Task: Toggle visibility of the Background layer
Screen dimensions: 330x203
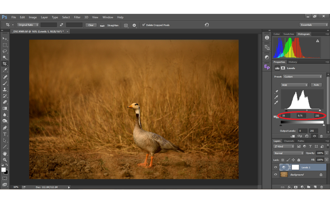Action: pyautogui.click(x=276, y=175)
